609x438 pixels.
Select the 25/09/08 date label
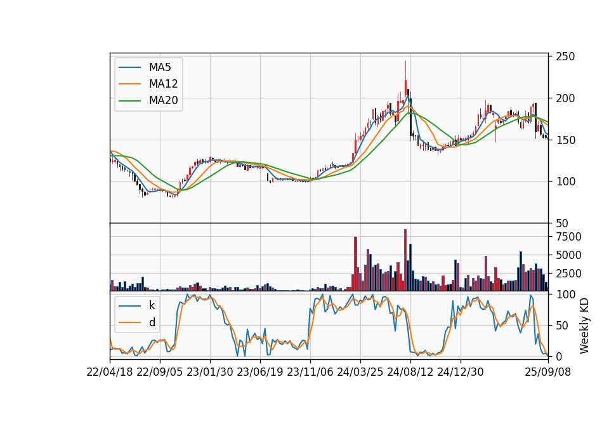pos(547,372)
